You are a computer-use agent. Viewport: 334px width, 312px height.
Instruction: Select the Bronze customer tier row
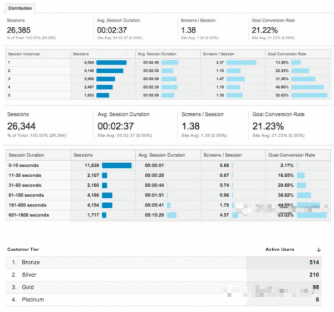163,262
